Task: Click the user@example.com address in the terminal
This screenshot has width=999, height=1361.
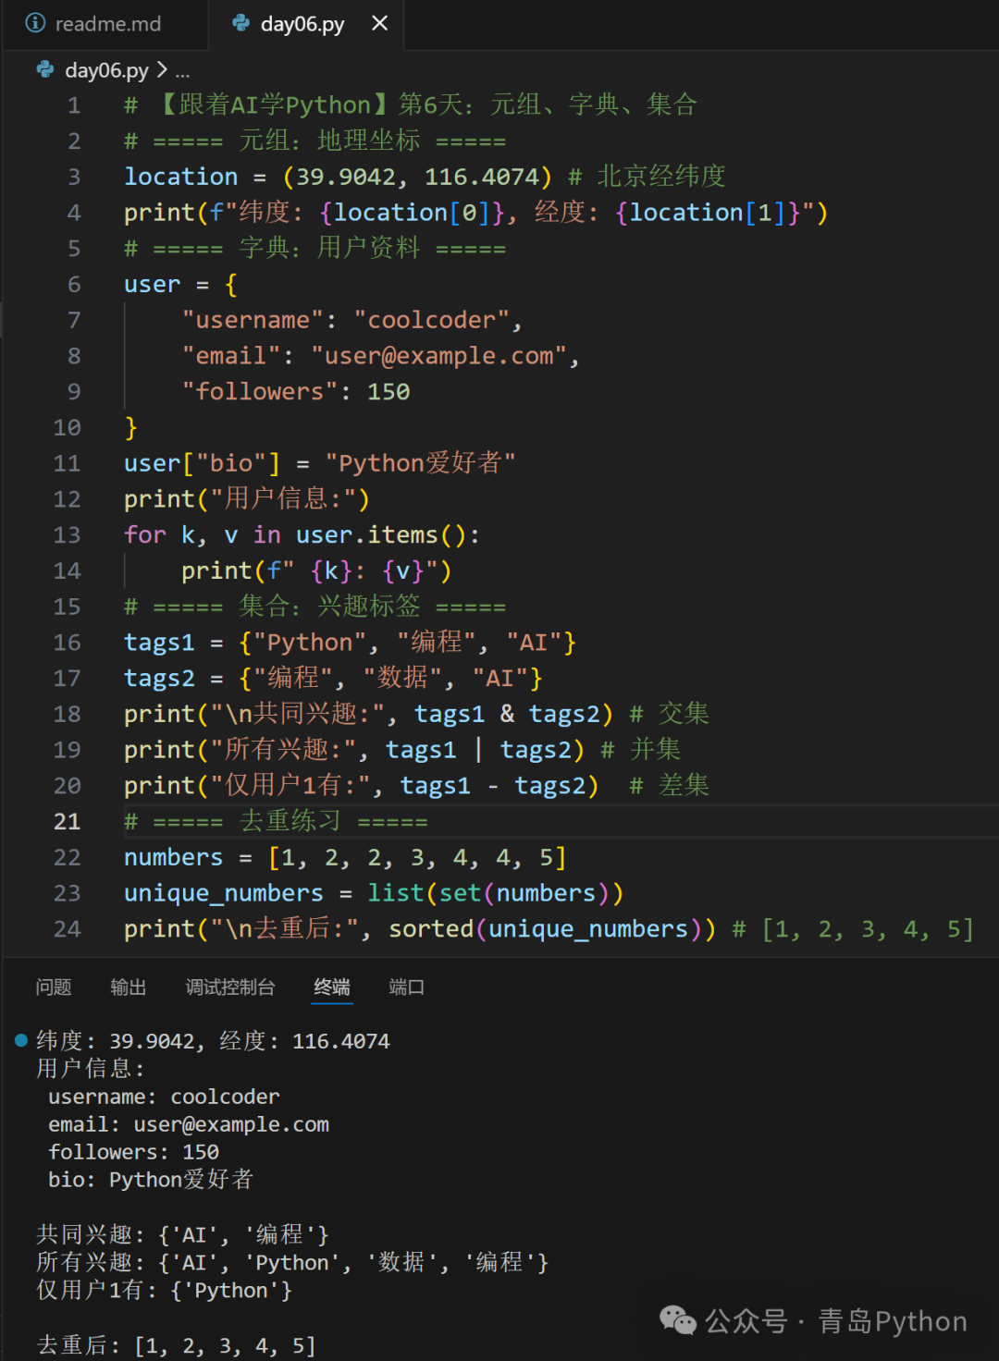Action: click(231, 1123)
